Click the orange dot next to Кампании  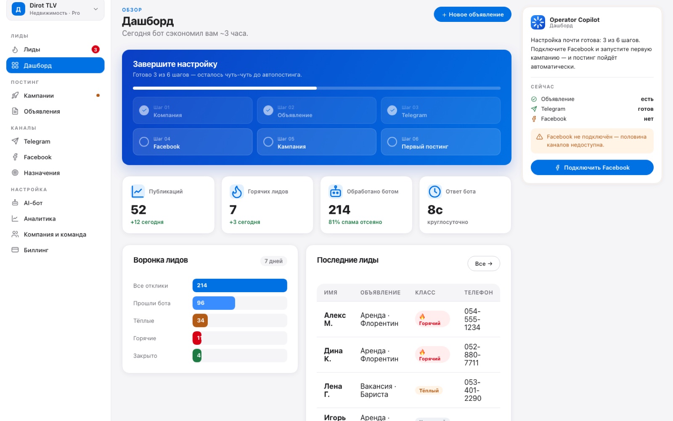point(98,96)
